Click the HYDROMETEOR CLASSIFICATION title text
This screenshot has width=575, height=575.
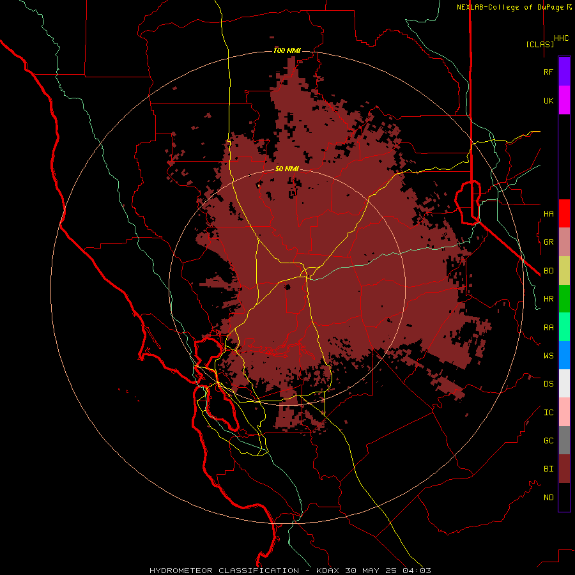(x=224, y=571)
